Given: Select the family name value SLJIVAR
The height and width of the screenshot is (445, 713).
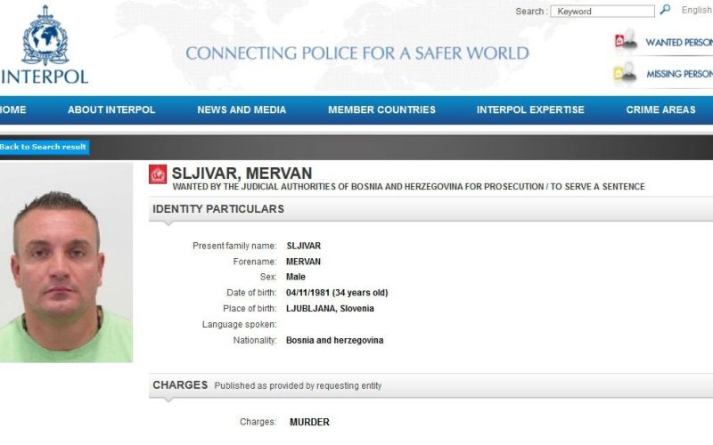Looking at the screenshot, I should (x=303, y=247).
